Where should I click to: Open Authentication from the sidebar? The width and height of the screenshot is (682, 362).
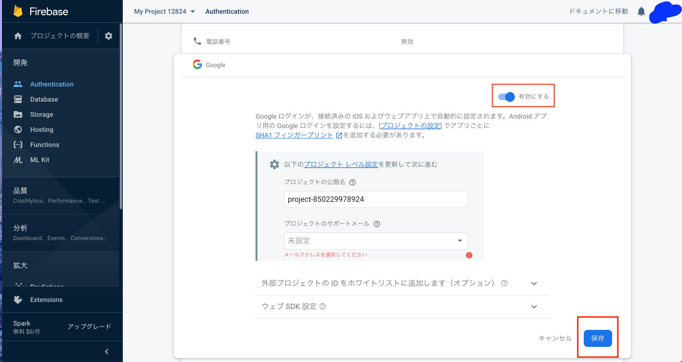coord(51,84)
